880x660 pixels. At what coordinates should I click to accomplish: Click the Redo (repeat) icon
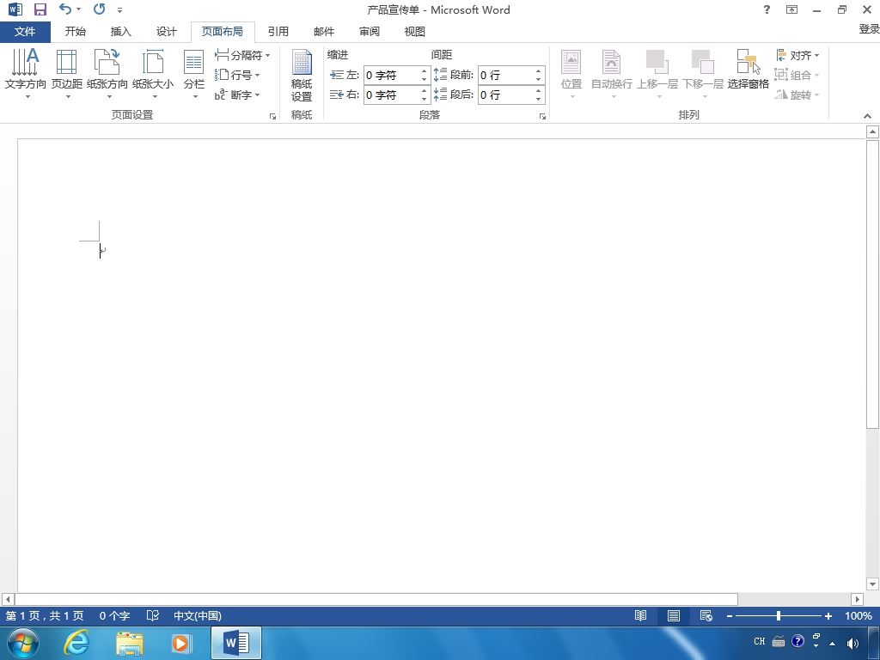click(x=100, y=9)
